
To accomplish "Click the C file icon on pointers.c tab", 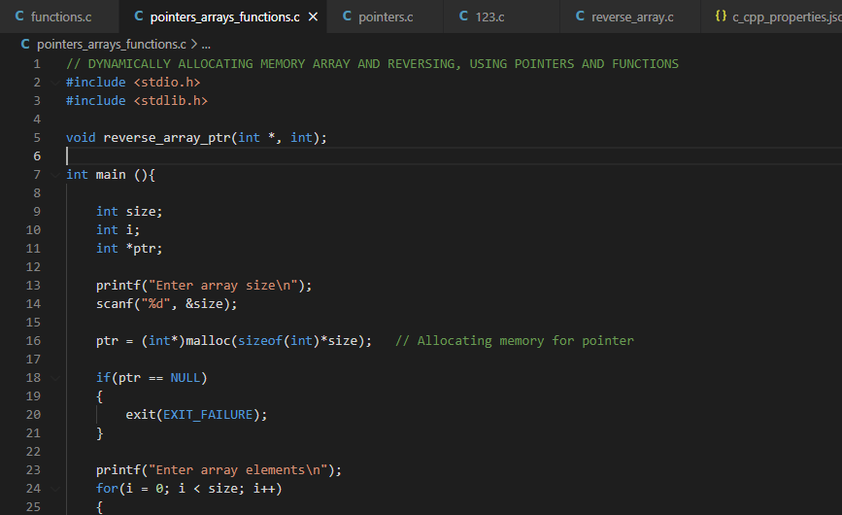I will pyautogui.click(x=348, y=17).
